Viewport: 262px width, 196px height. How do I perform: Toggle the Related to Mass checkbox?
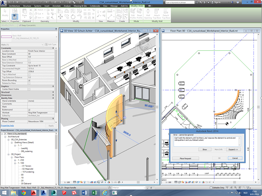(x=29, y=83)
